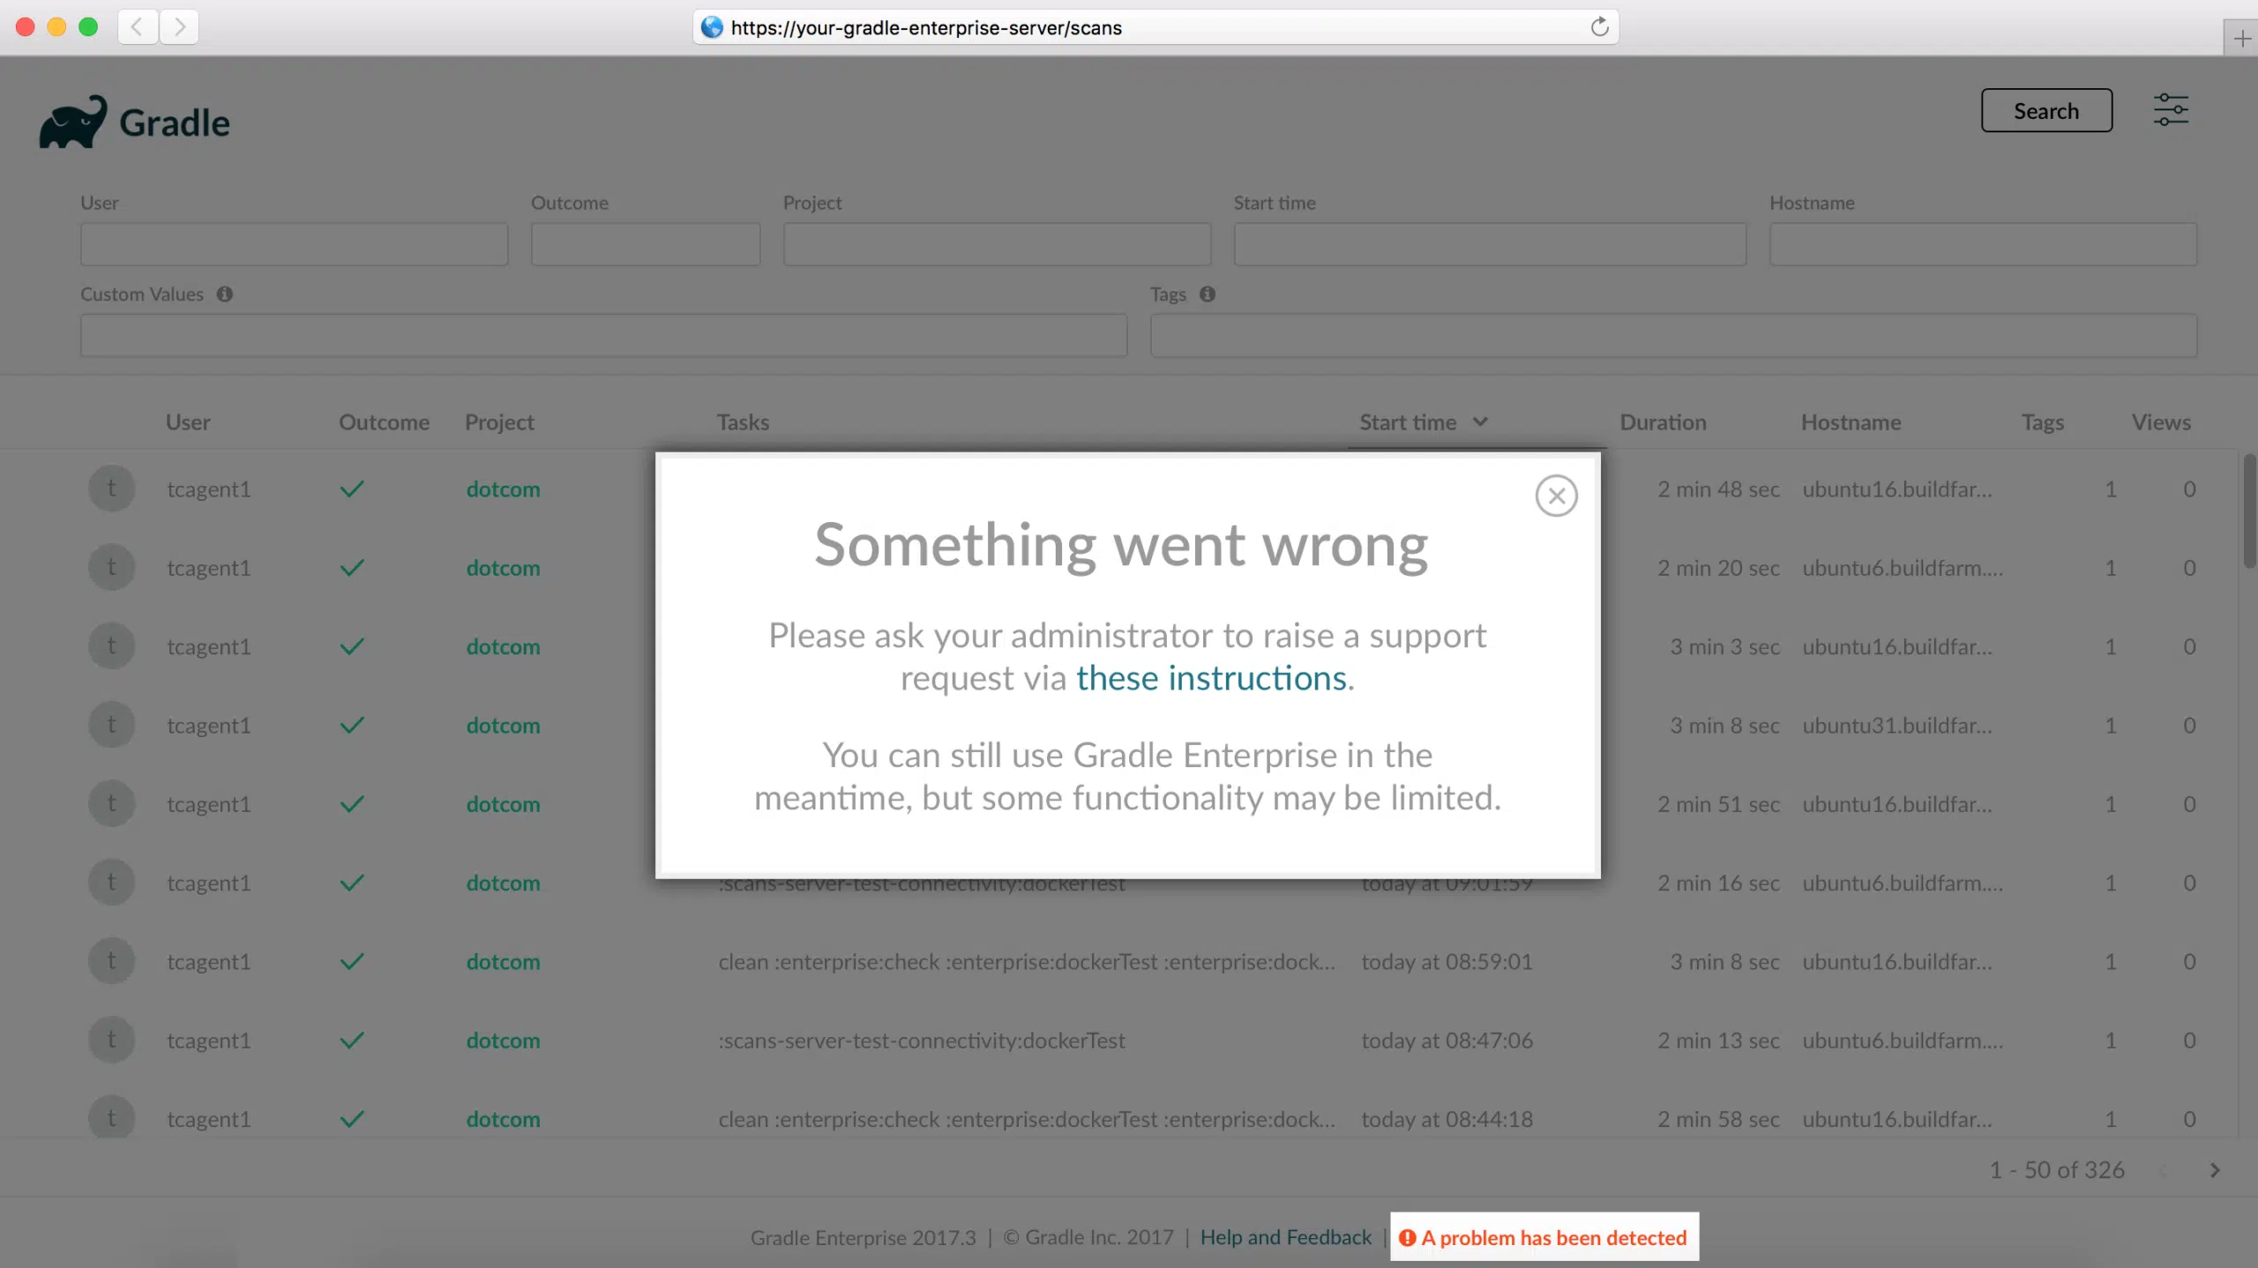Click the start time 'today at 08:44:18'
Image resolution: width=2258 pixels, height=1268 pixels.
coord(1447,1119)
